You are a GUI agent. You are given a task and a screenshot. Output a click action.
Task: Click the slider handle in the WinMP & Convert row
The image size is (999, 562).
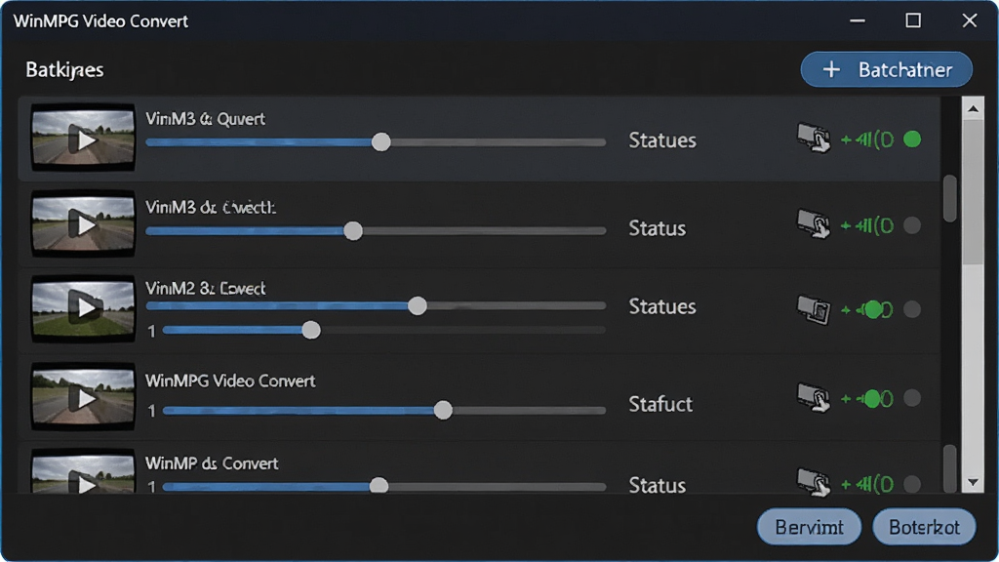point(379,486)
